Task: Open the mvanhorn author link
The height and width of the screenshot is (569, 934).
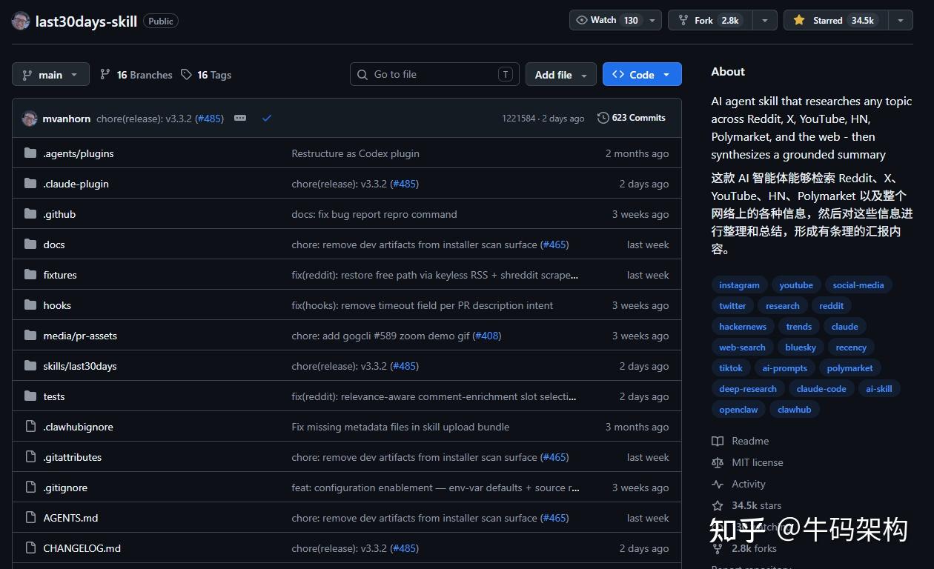Action: [67, 118]
